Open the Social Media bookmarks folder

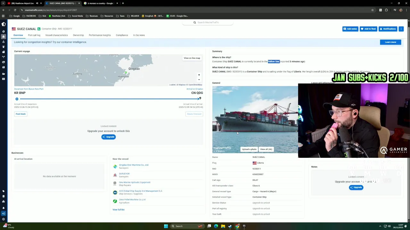point(76,16)
